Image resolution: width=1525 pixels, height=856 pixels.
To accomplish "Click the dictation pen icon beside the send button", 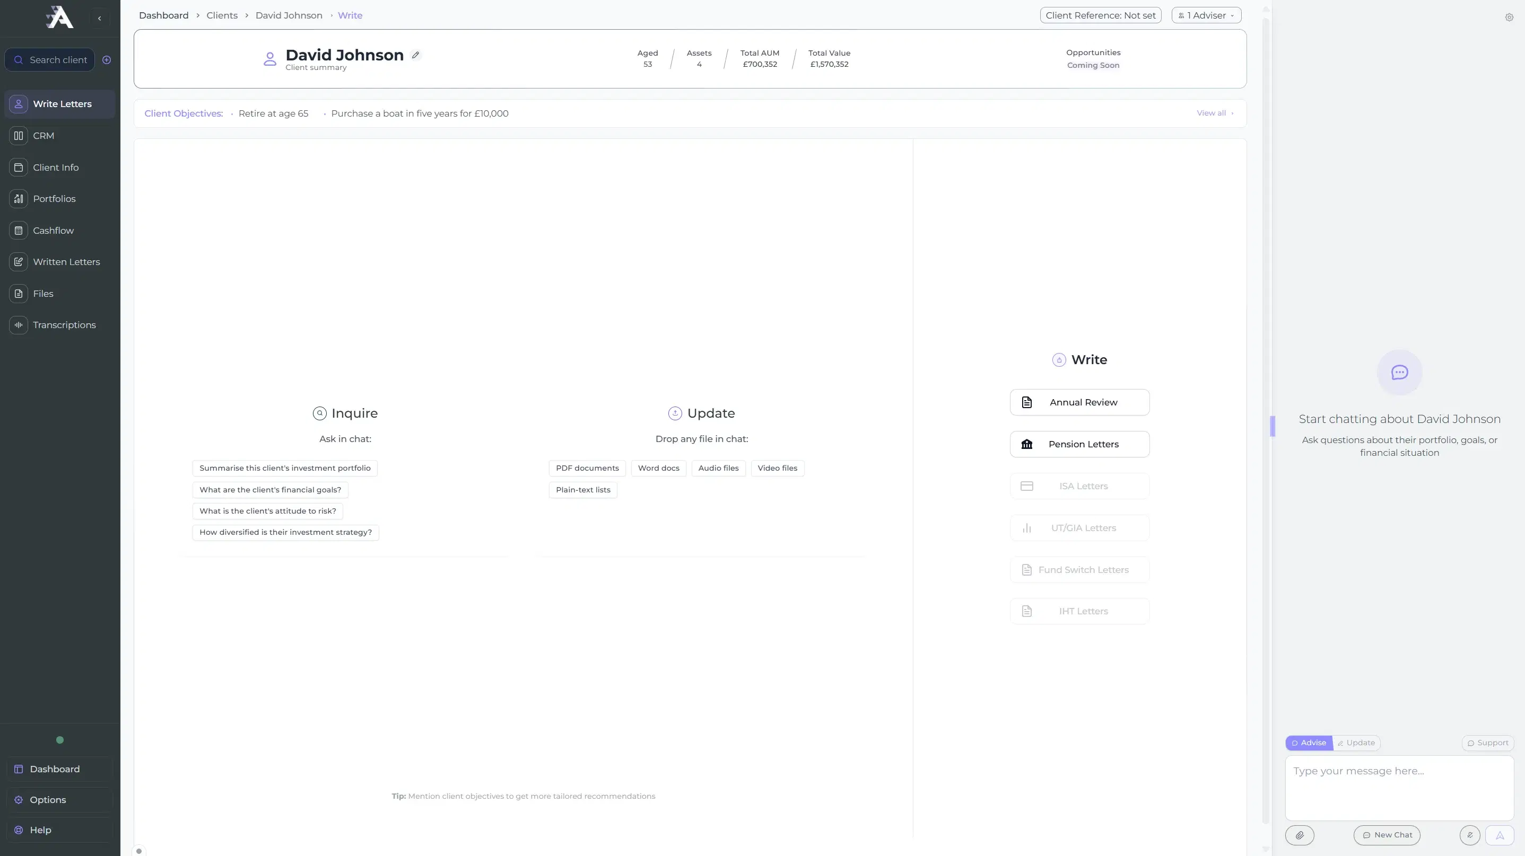I will tap(1470, 835).
